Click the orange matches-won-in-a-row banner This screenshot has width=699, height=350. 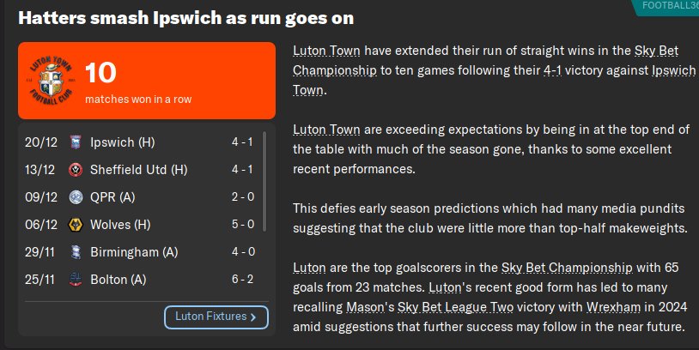pos(172,81)
